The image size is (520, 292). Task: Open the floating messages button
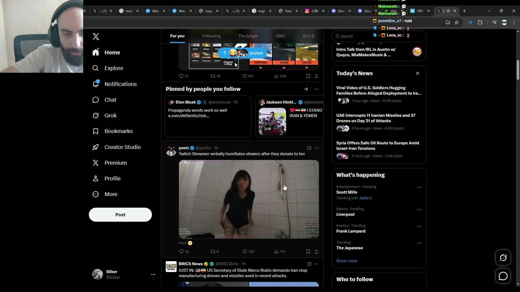pyautogui.click(x=503, y=276)
